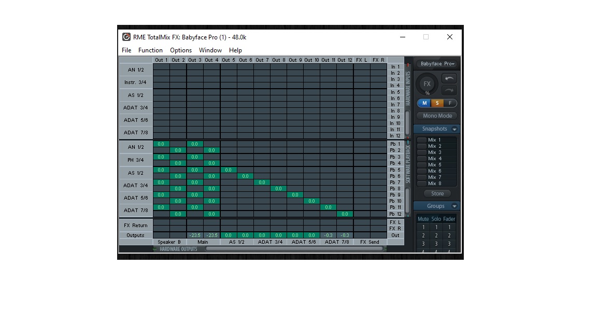This screenshot has height=336, width=597.
Task: Select snapshot Mix 6
Action: tap(436, 171)
